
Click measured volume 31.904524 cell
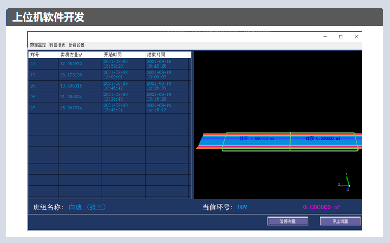(x=80, y=97)
